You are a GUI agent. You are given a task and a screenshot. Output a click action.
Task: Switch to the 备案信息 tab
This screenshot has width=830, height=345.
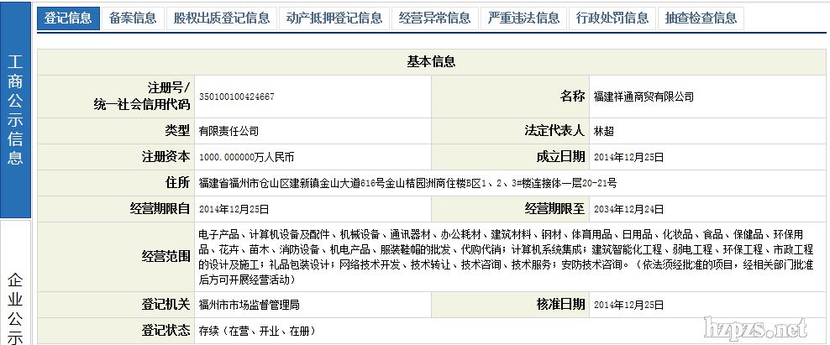click(x=133, y=18)
